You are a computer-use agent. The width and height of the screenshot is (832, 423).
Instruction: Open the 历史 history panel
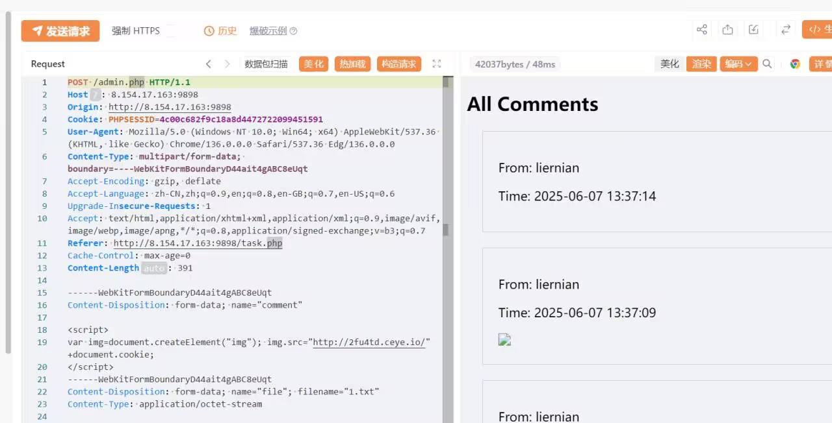tap(220, 30)
